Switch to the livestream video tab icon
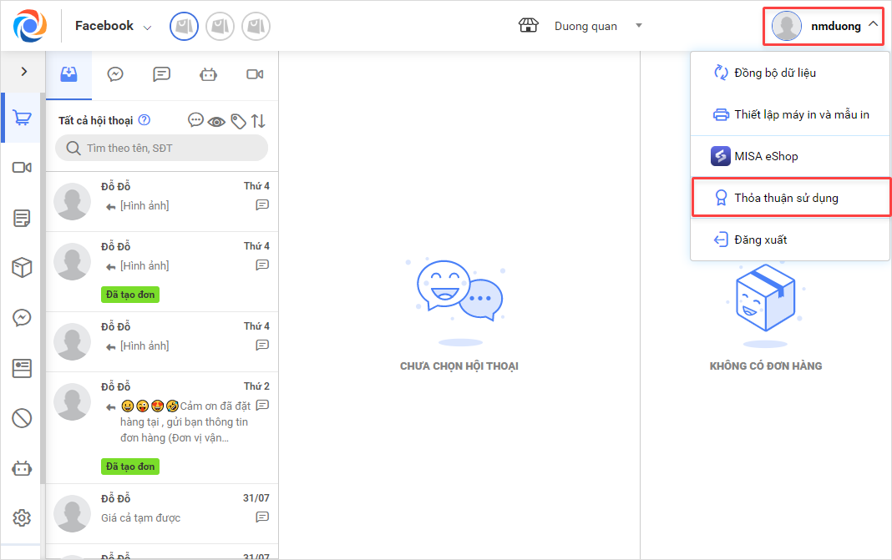Image resolution: width=892 pixels, height=560 pixels. point(255,74)
